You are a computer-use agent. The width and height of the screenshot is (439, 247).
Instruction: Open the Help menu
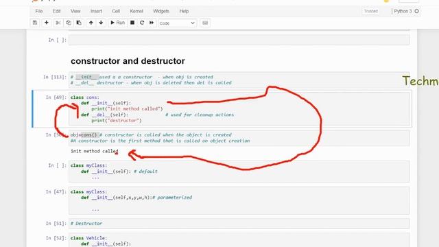(x=184, y=11)
